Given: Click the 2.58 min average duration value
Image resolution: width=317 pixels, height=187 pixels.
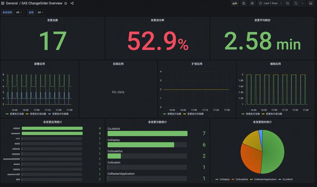Looking at the screenshot, I should [x=262, y=41].
